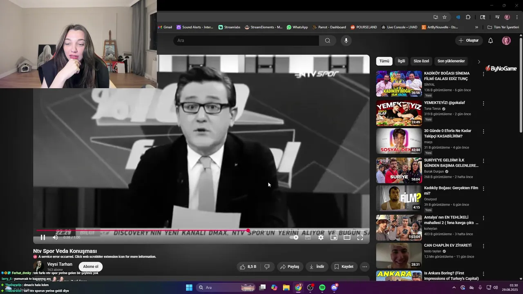
Task: Click the install app icon in address bar
Action: tap(436, 17)
